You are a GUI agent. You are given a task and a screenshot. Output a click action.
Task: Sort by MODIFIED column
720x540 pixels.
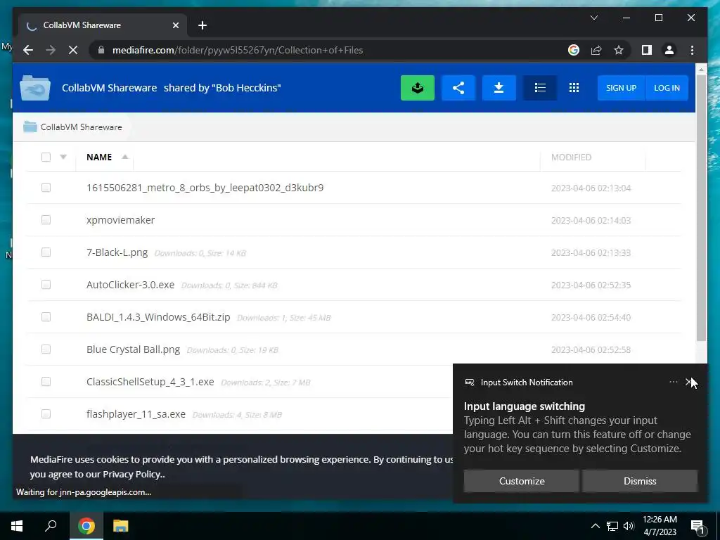pyautogui.click(x=571, y=157)
